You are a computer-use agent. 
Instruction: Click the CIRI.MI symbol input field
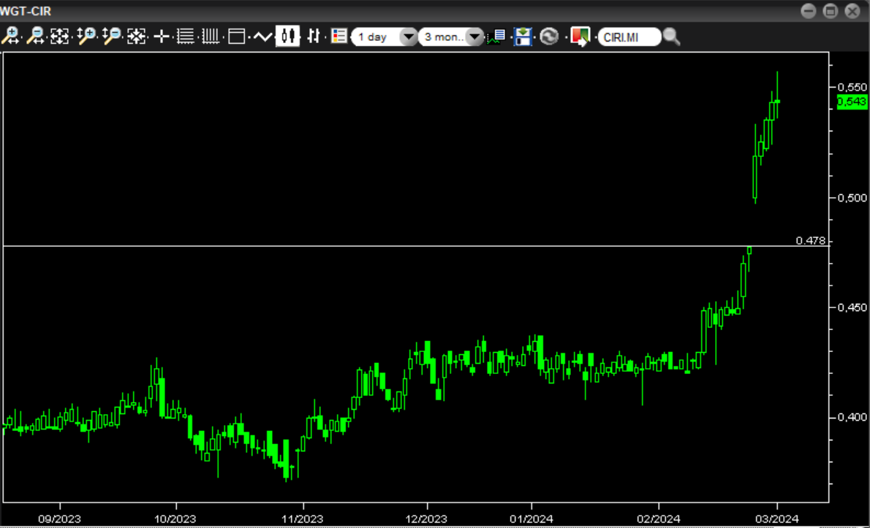pyautogui.click(x=629, y=37)
